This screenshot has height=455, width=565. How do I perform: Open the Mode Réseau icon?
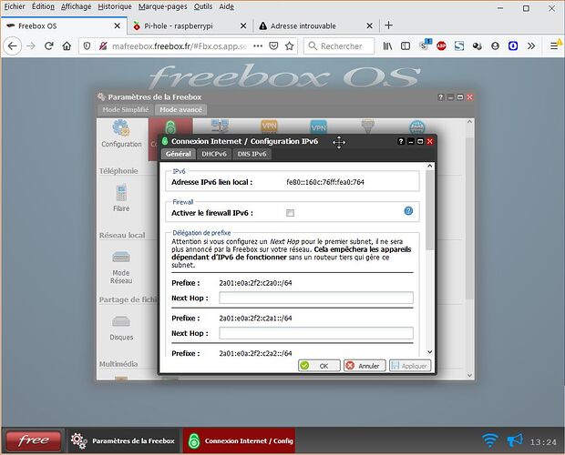coord(121,267)
